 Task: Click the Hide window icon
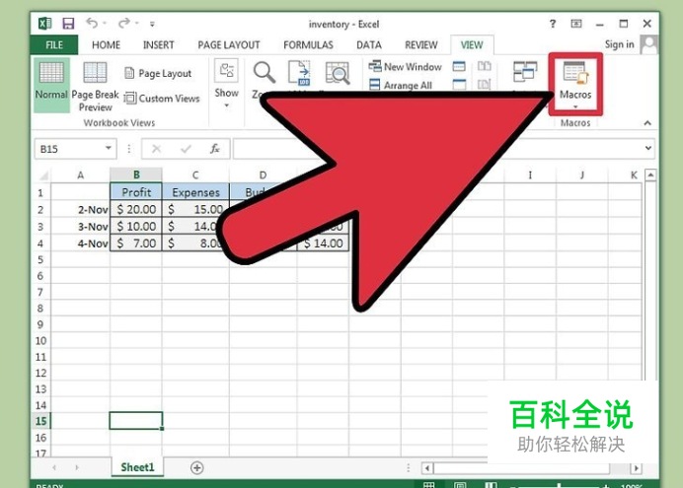(459, 84)
